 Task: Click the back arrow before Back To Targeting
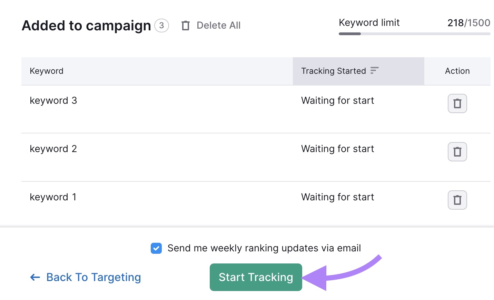click(34, 277)
